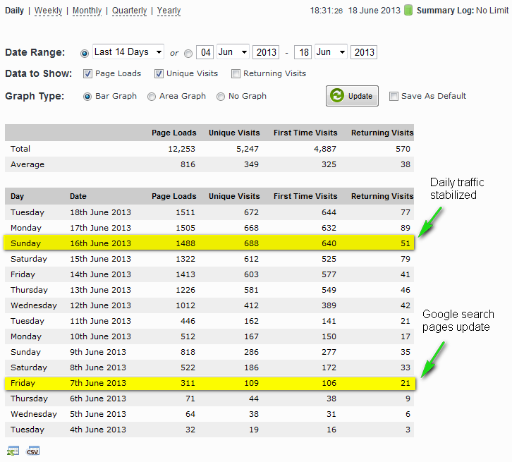Uncheck the Unique Visits checkbox
Viewport: 512px width, 462px height.
coord(159,74)
